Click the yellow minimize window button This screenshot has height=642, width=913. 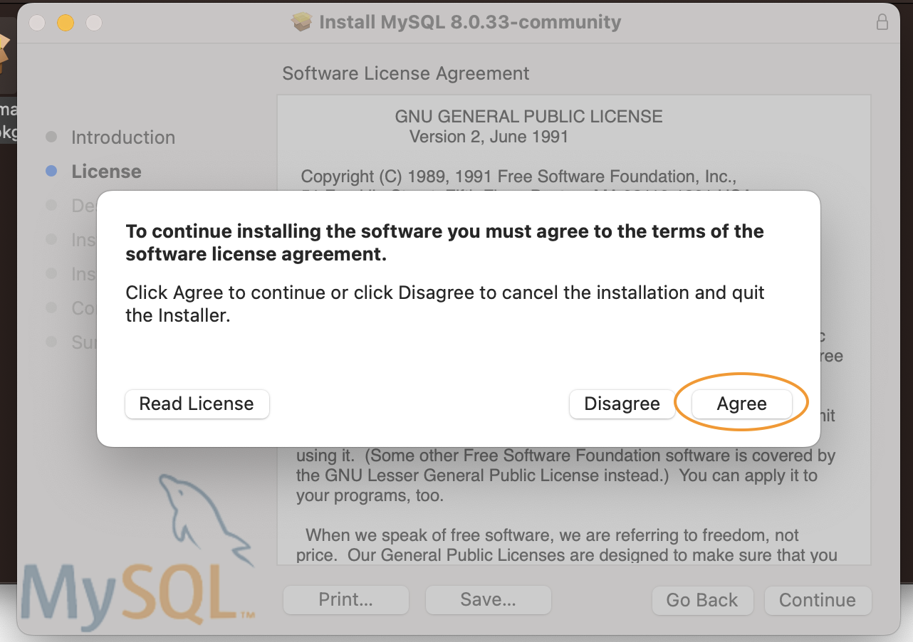point(66,23)
